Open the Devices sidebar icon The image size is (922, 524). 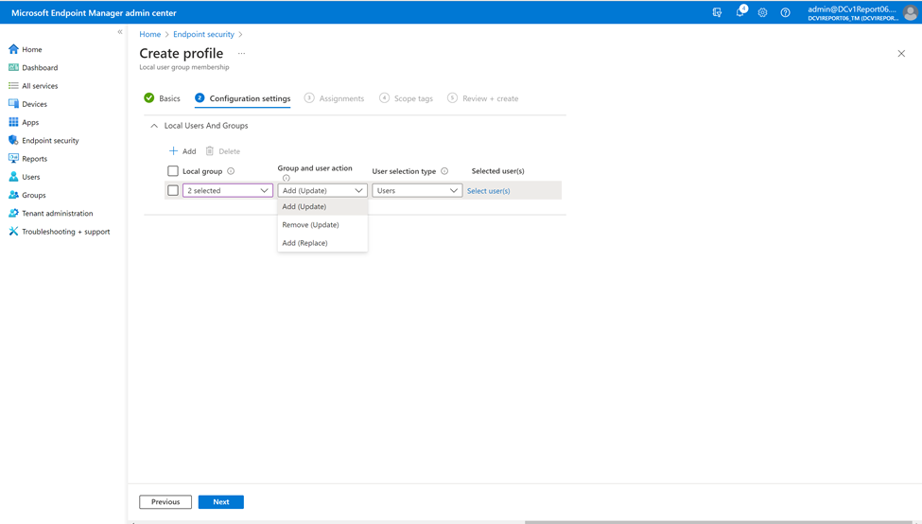[x=13, y=104]
